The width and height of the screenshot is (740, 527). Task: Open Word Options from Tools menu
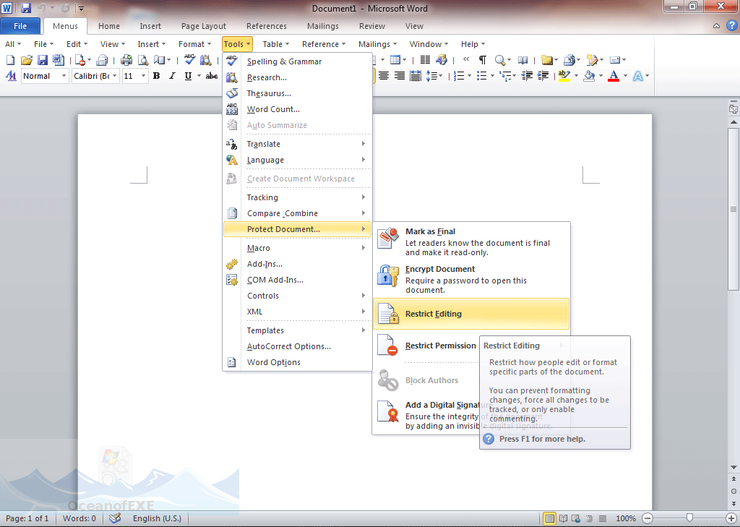pyautogui.click(x=297, y=362)
